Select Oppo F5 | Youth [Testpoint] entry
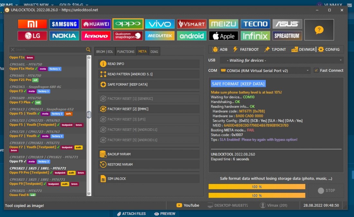The height and width of the screenshot is (217, 354). [33, 125]
